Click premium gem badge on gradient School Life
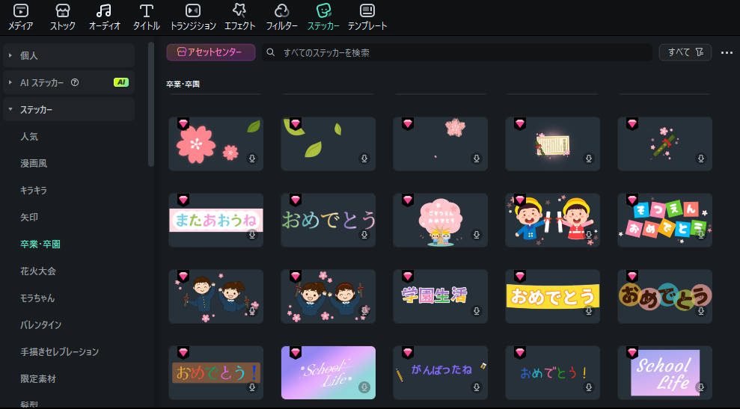740x409 pixels. (296, 352)
